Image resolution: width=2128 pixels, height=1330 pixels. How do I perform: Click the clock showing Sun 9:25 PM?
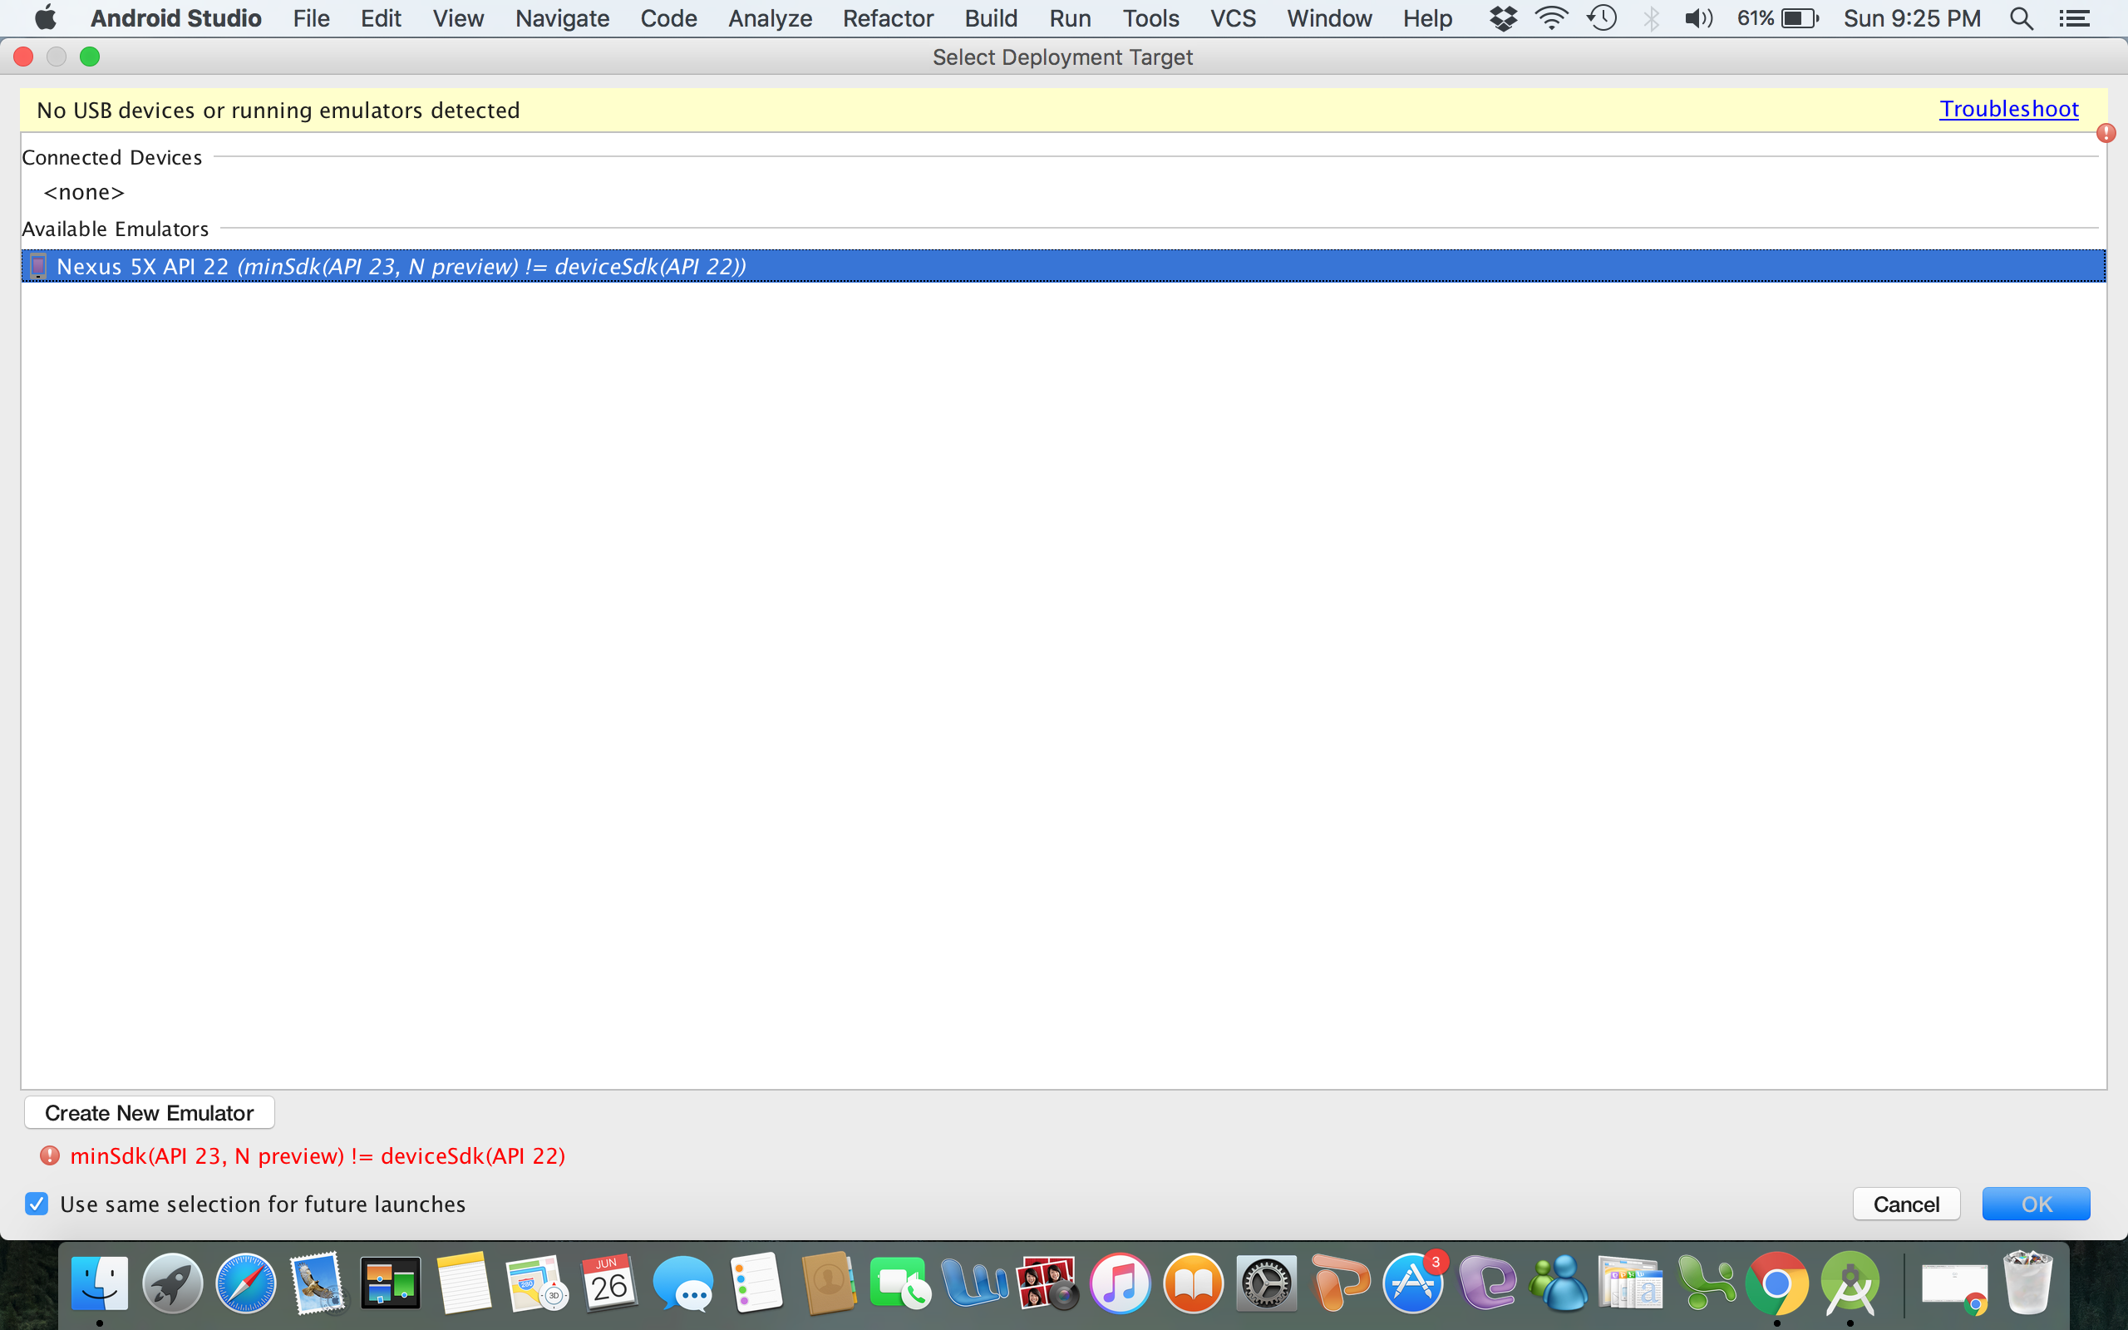1912,18
